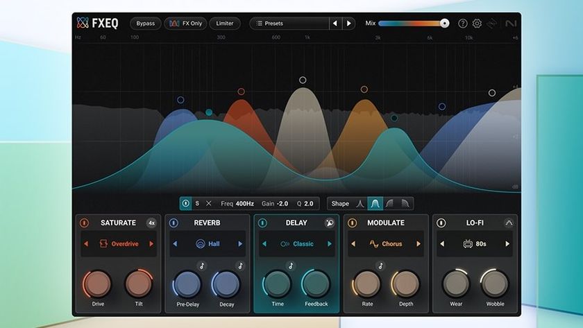Screen dimensions: 583x328
Task: Click the Lo-Fi module filter curve icon
Action: point(509,223)
